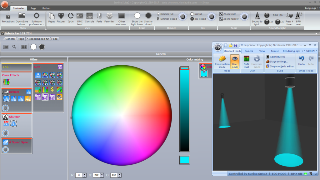The width and height of the screenshot is (320, 180).
Task: Open the Camera tab in Easy View
Action: tap(249, 51)
